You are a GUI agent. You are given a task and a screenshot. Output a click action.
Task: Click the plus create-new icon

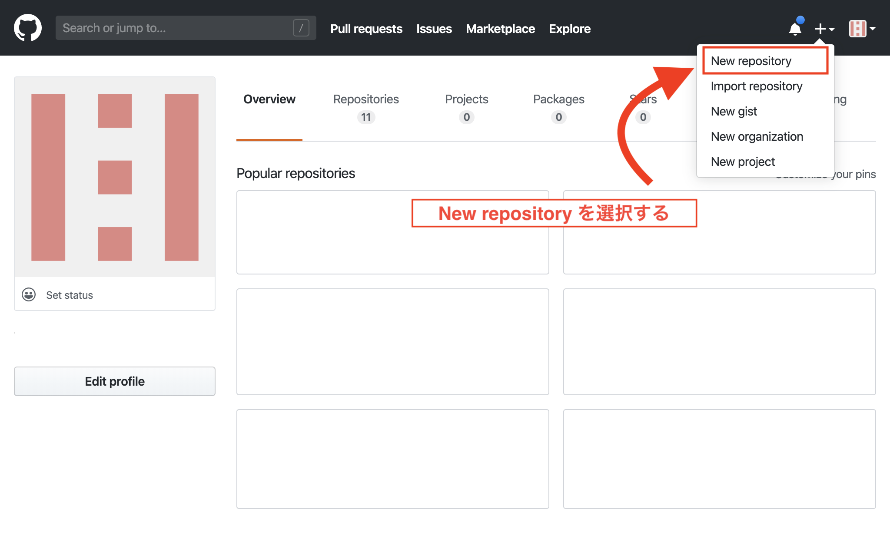point(820,29)
